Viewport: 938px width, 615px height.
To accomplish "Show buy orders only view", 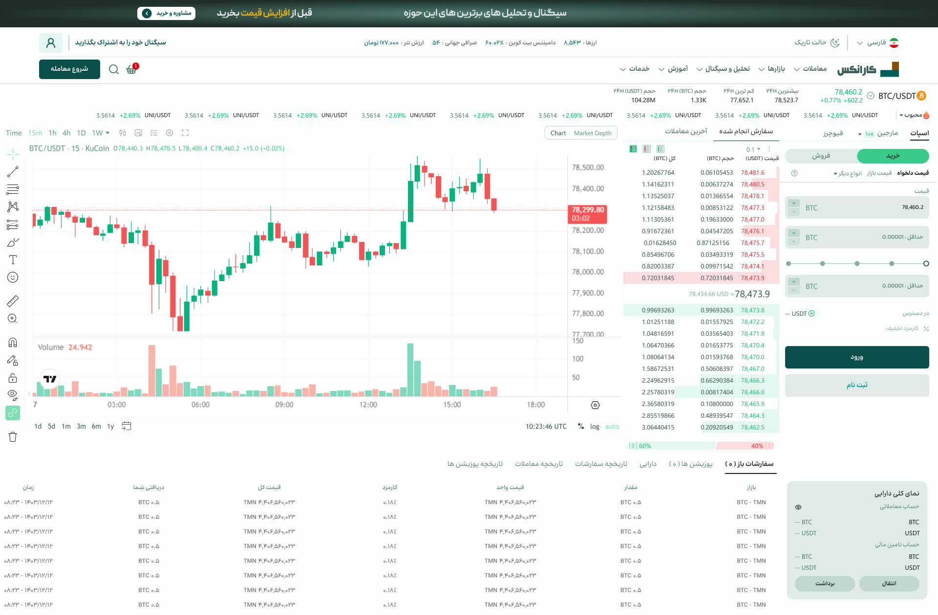I will (661, 149).
